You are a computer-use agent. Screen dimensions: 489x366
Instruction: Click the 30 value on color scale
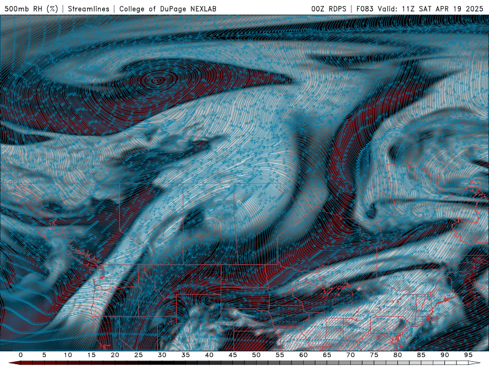click(x=162, y=355)
